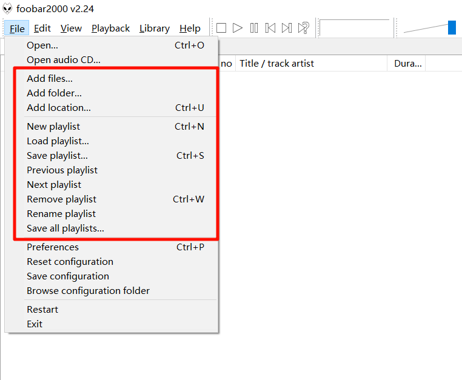The height and width of the screenshot is (380, 462).
Task: Click the foobar2000 app icon
Action: [7, 8]
